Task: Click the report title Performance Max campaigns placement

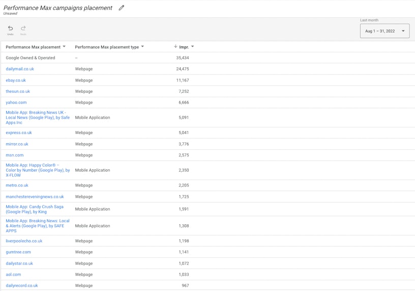Action: pos(58,8)
